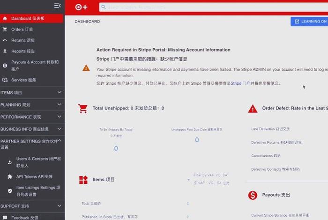328x220 pixels.
Task: Click the external-link icon on the Learning button
Action: click(x=297, y=22)
